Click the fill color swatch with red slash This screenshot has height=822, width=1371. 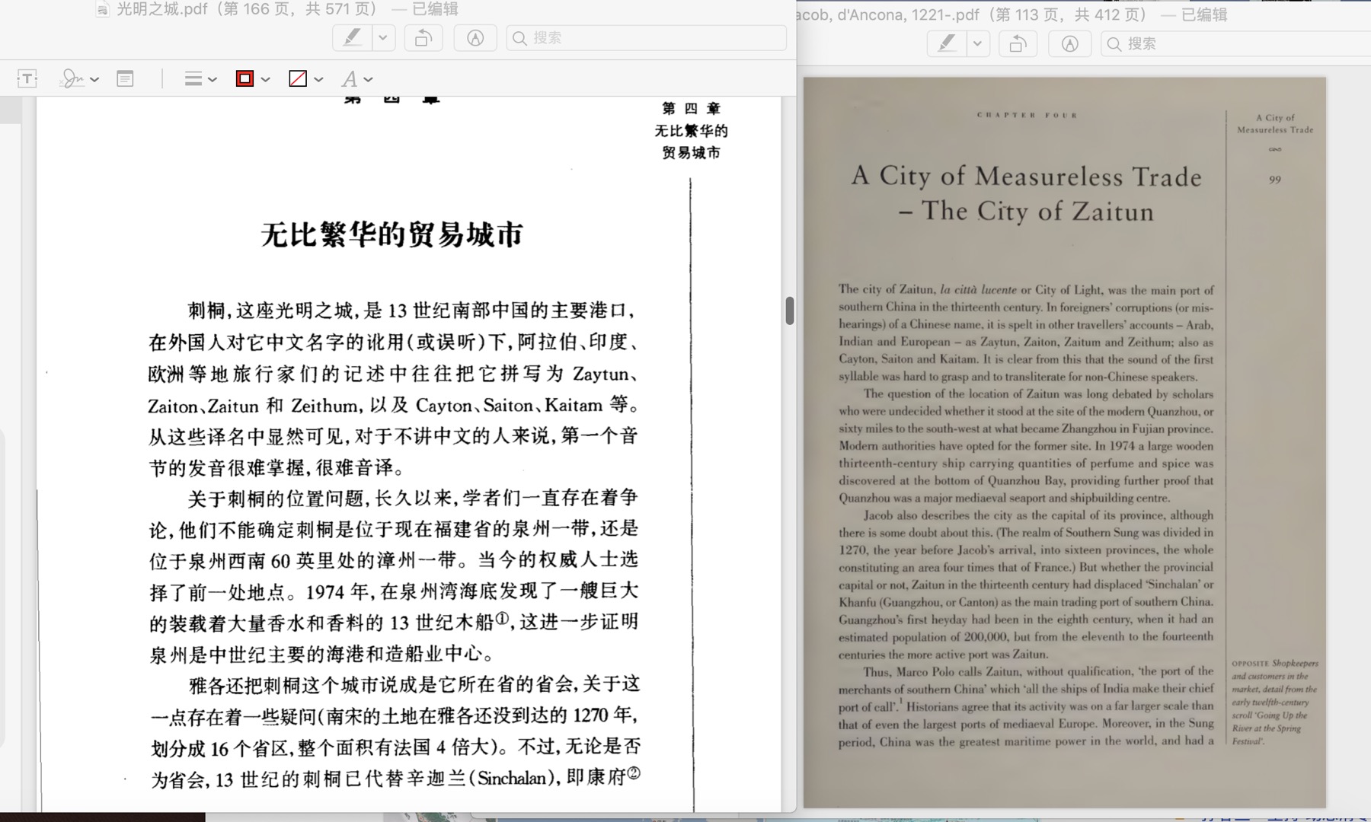point(298,78)
